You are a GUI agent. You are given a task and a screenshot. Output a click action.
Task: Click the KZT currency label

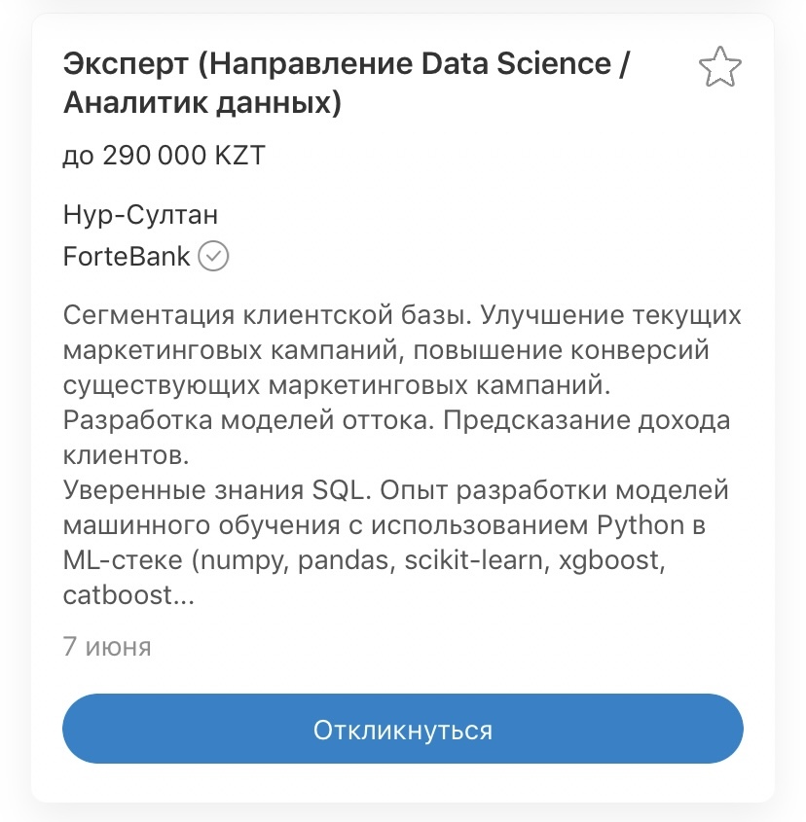(240, 156)
